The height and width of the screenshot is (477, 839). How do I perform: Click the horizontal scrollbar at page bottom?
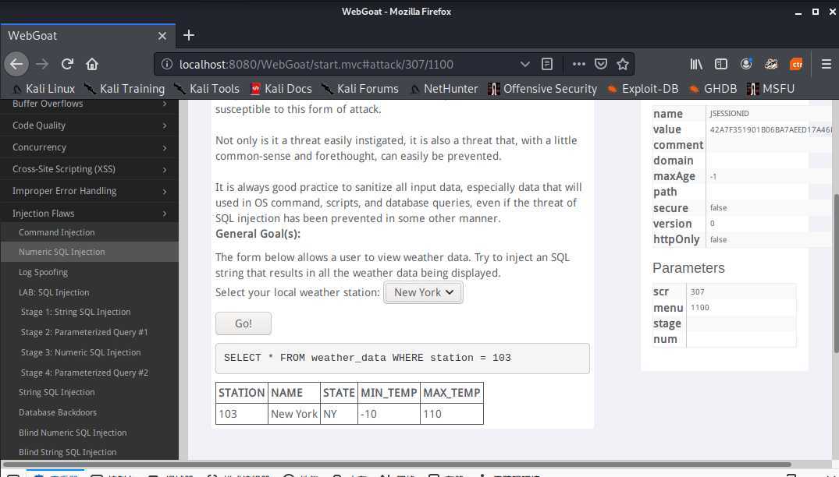click(x=396, y=464)
